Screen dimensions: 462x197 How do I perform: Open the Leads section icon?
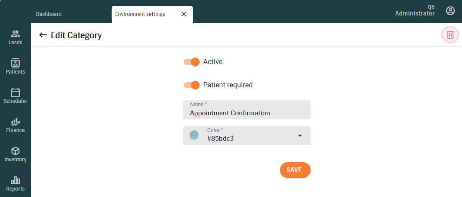(15, 34)
